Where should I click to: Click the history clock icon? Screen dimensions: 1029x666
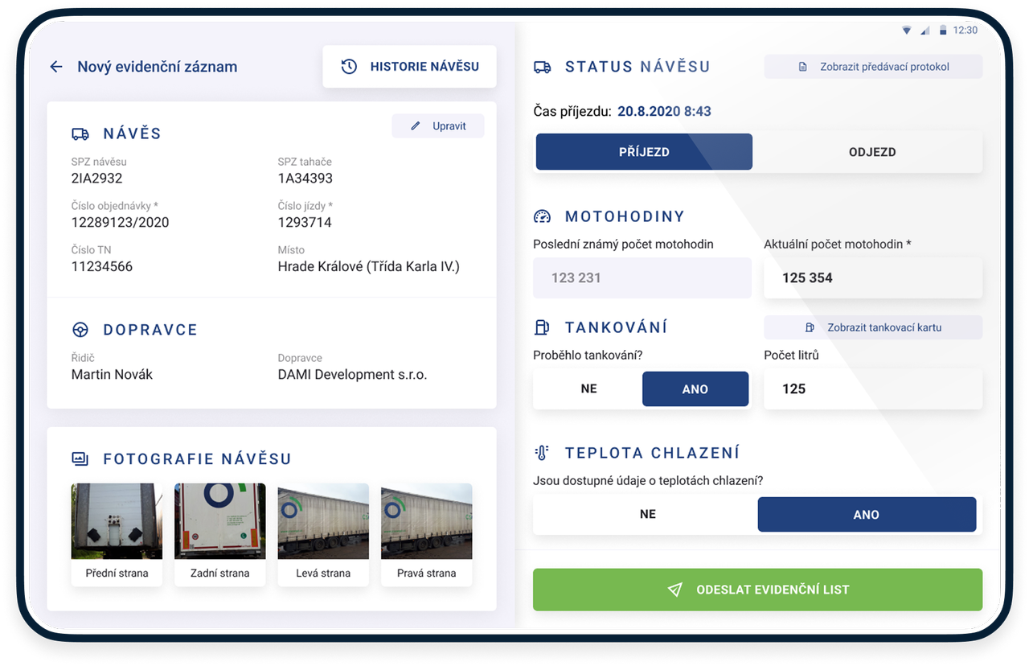coord(349,67)
